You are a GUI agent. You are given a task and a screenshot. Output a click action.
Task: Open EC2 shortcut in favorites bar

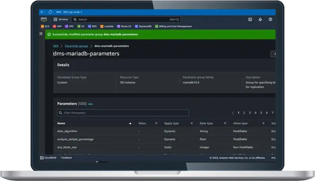point(45,26)
